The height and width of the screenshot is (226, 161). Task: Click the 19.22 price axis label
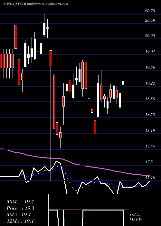click(x=150, y=83)
